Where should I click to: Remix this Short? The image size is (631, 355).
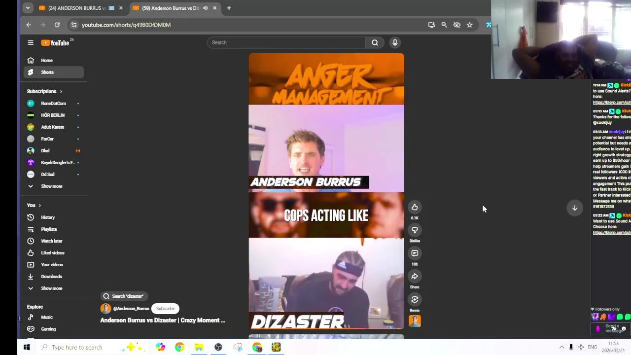click(415, 299)
